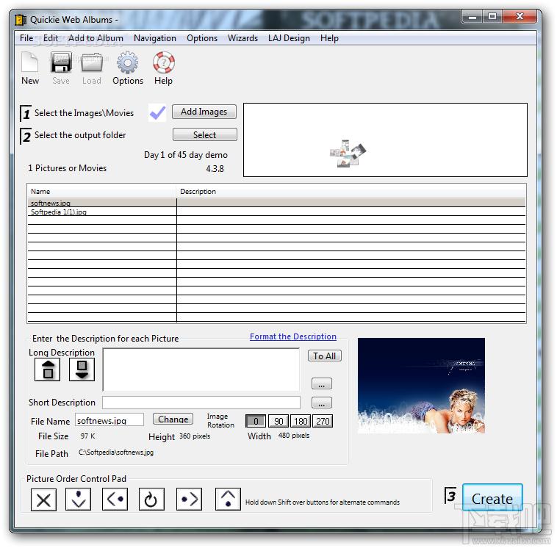Click the album preview icon in white panel
The height and width of the screenshot is (548, 557).
pos(348,154)
